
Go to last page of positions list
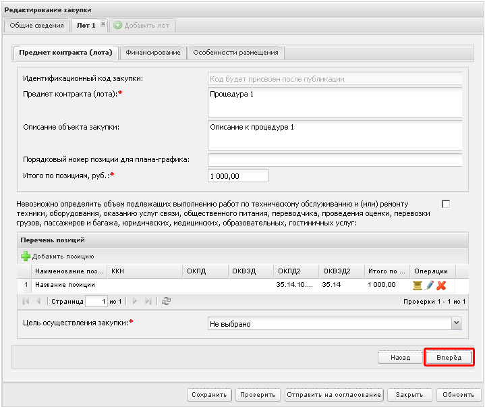tap(148, 301)
